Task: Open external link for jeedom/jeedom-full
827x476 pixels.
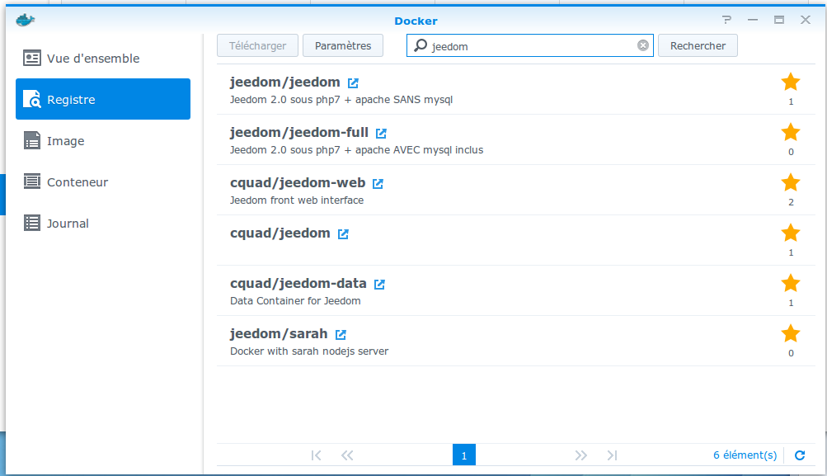Action: click(x=381, y=133)
